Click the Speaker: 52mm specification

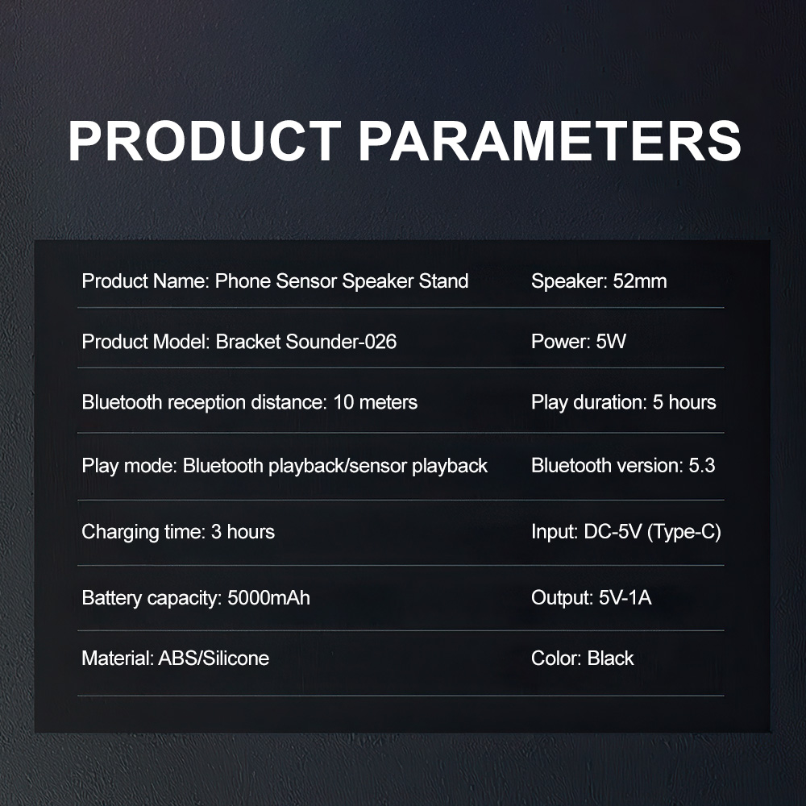click(x=599, y=281)
